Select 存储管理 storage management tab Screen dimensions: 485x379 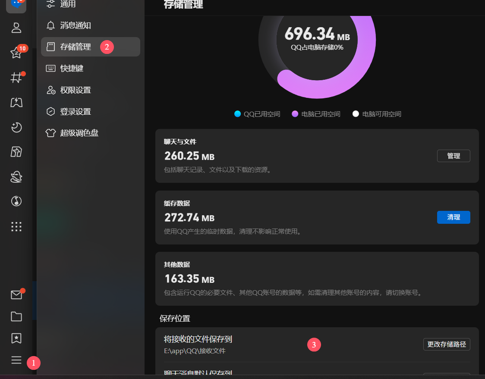point(90,47)
